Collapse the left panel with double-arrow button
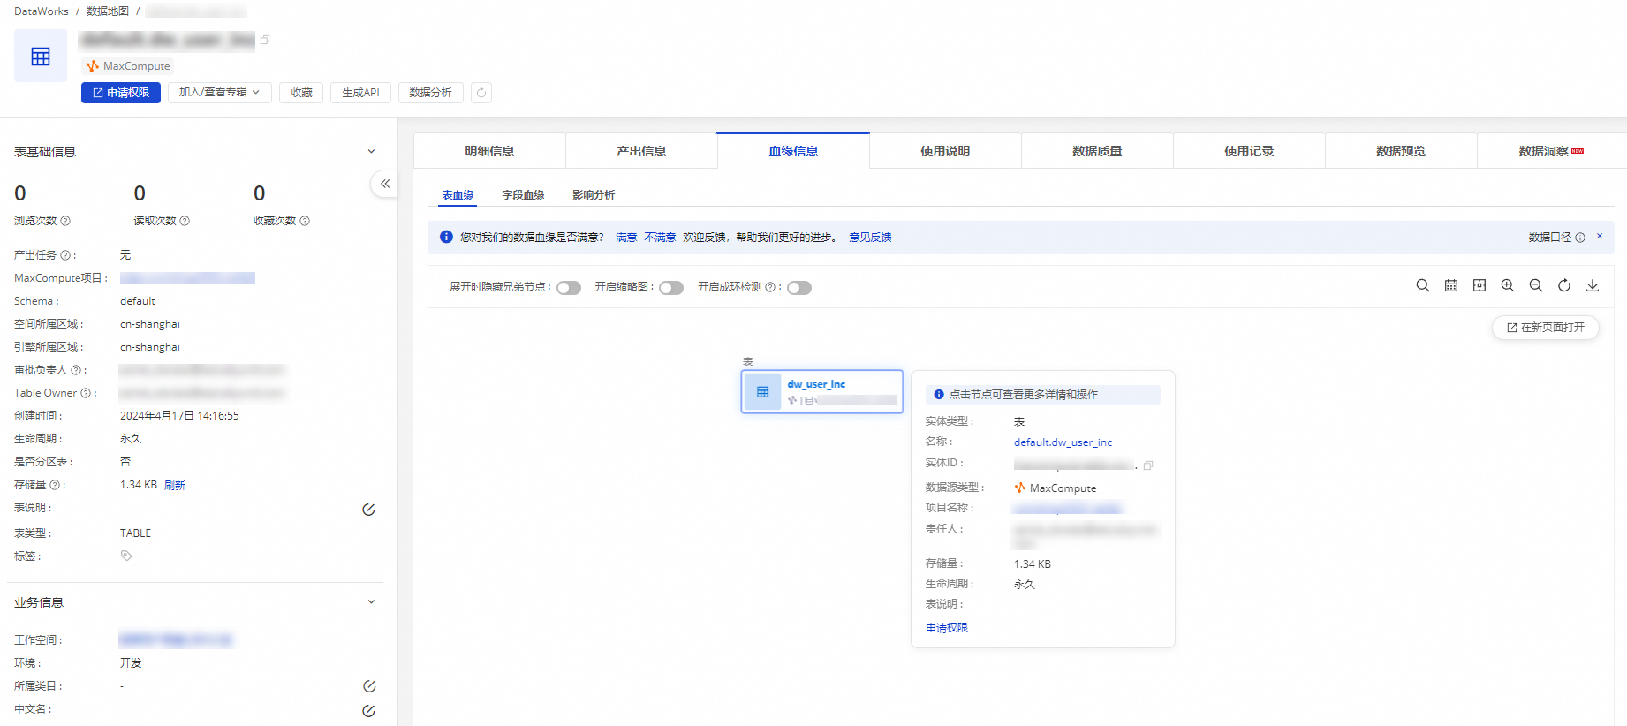Viewport: 1627px width, 726px height. (x=385, y=184)
